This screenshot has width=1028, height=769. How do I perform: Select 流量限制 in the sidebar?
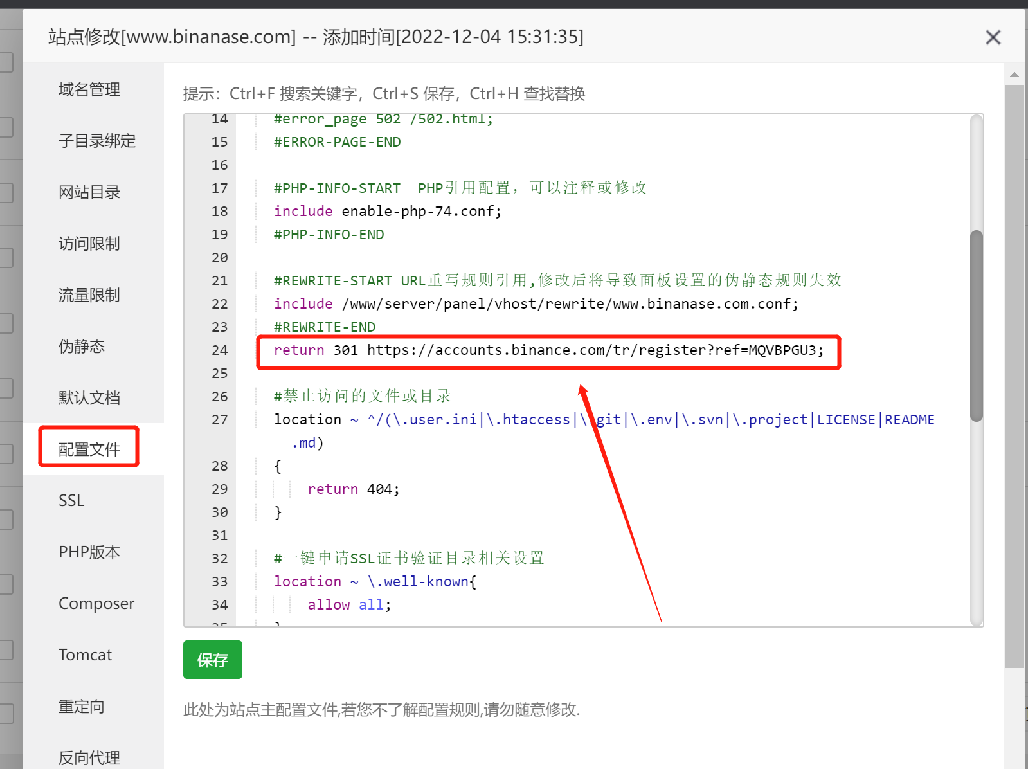tap(89, 295)
